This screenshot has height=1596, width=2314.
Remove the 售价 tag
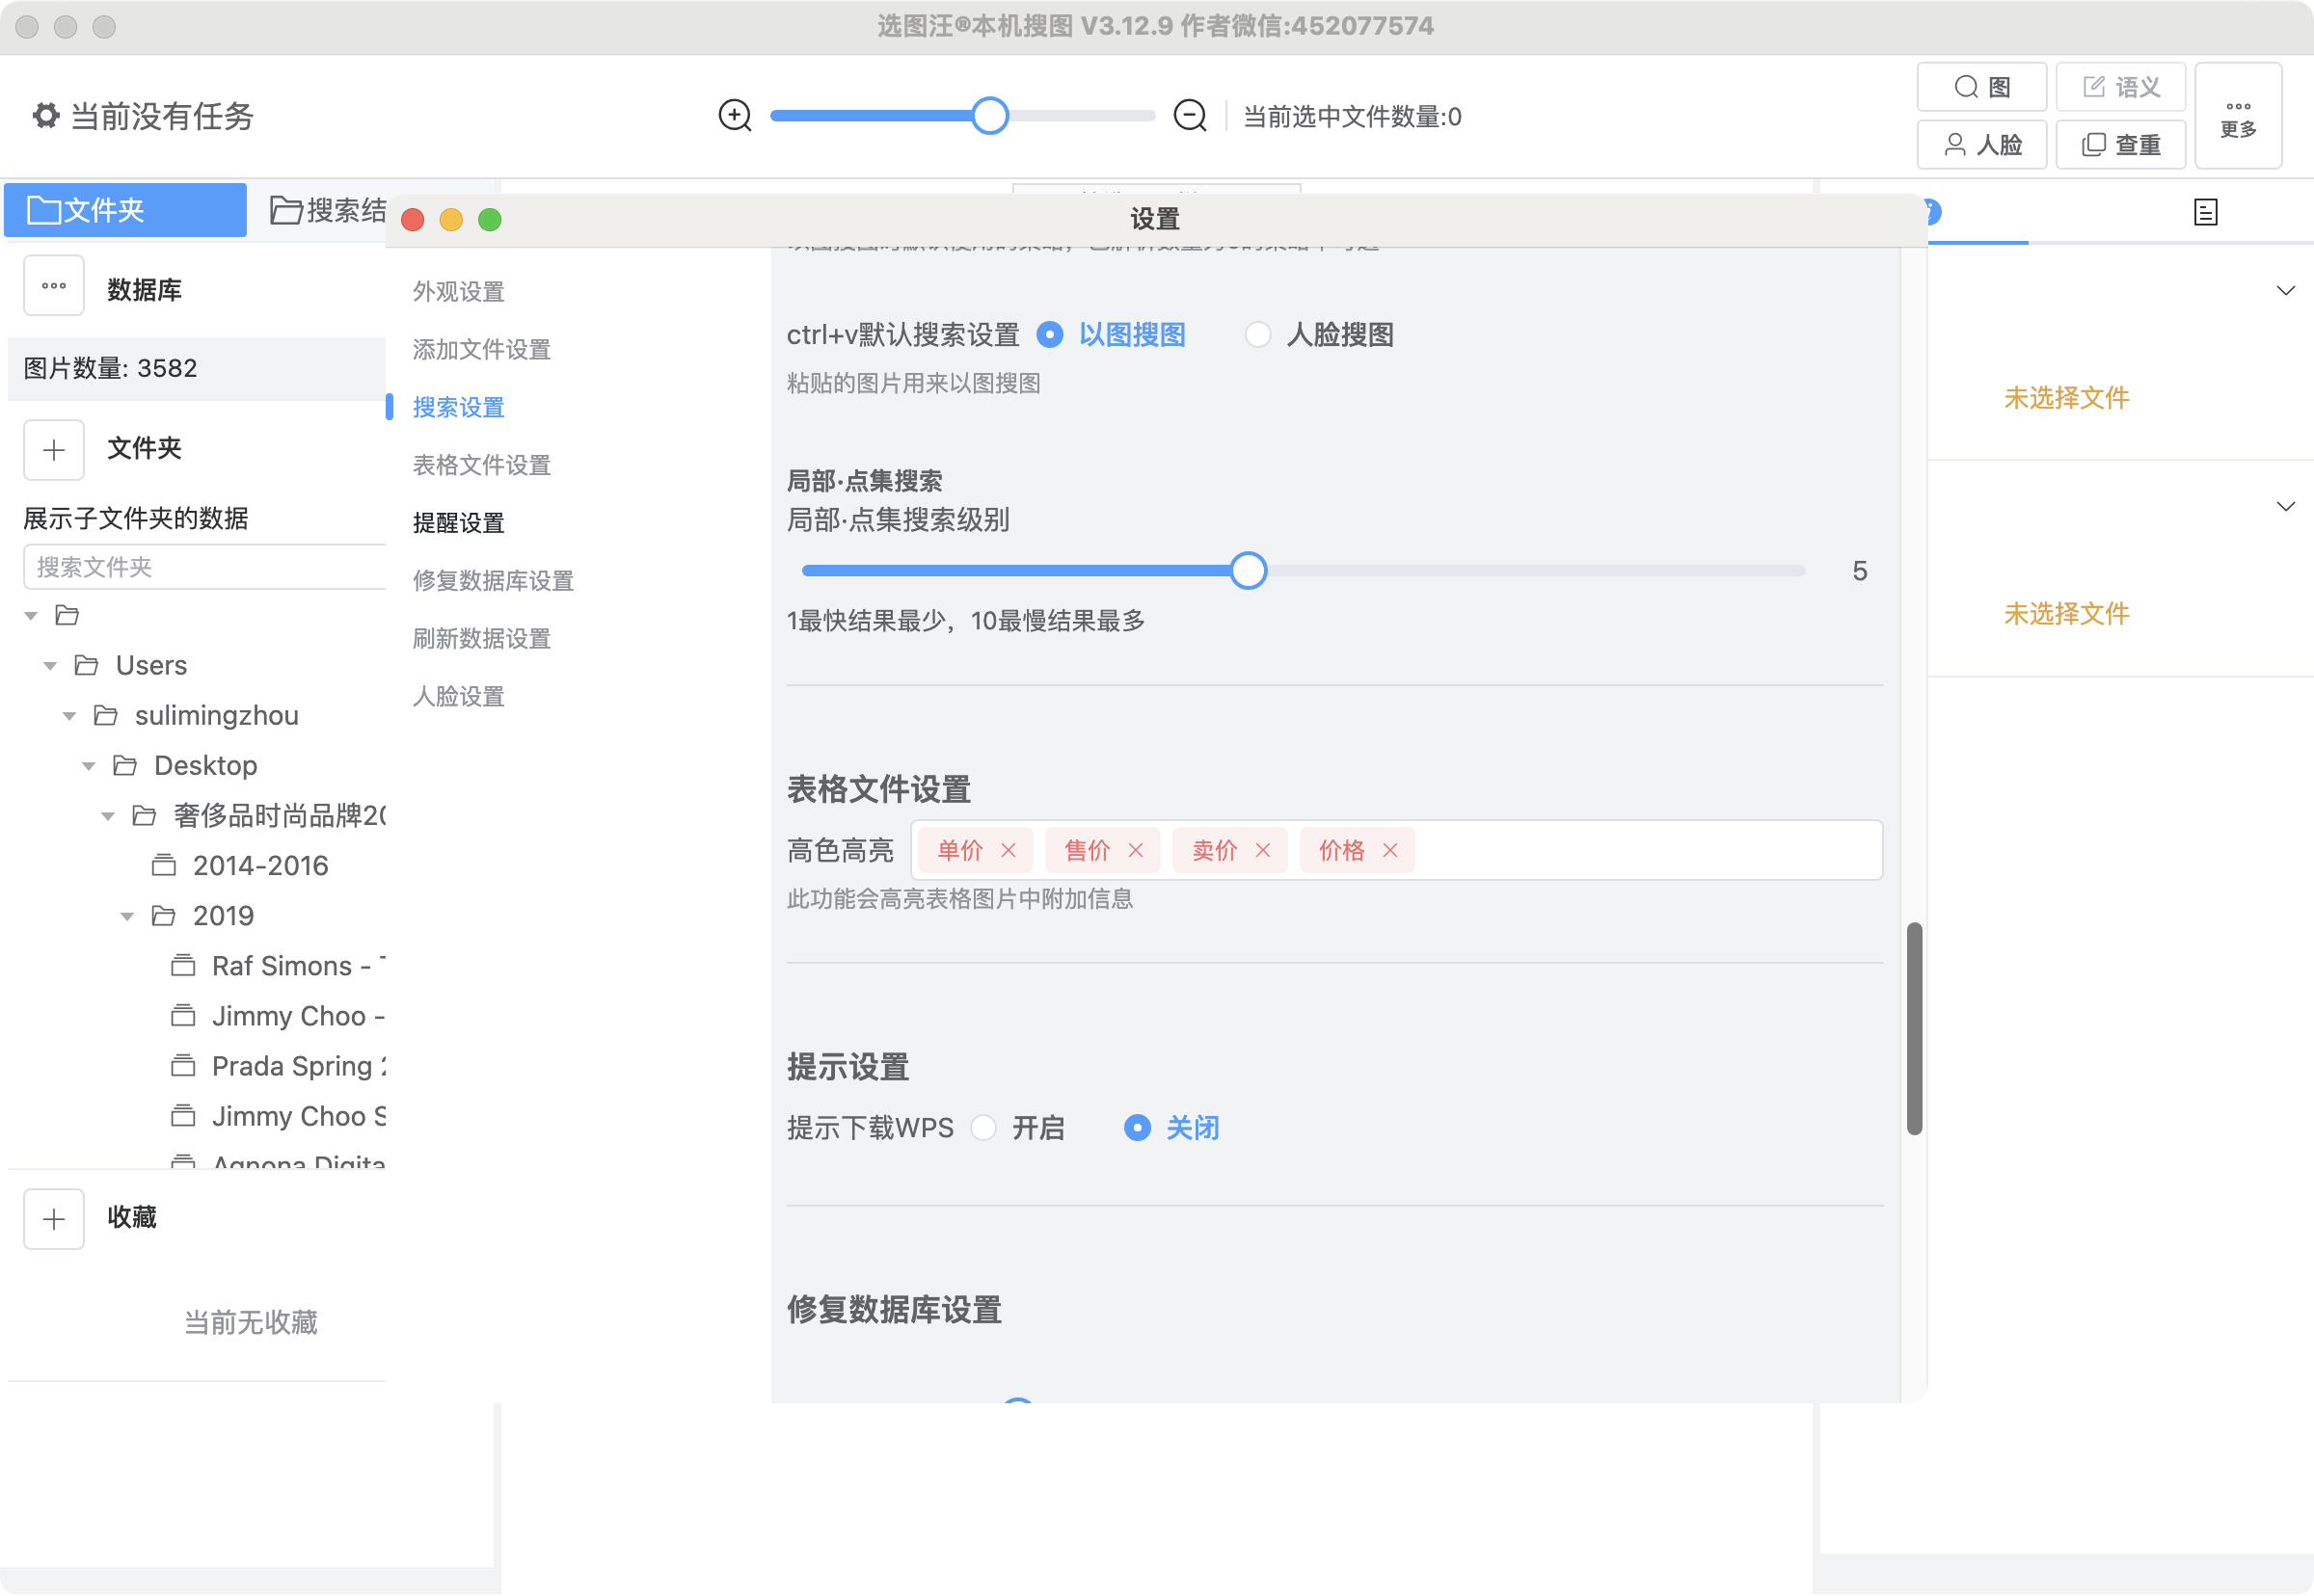[x=1136, y=850]
